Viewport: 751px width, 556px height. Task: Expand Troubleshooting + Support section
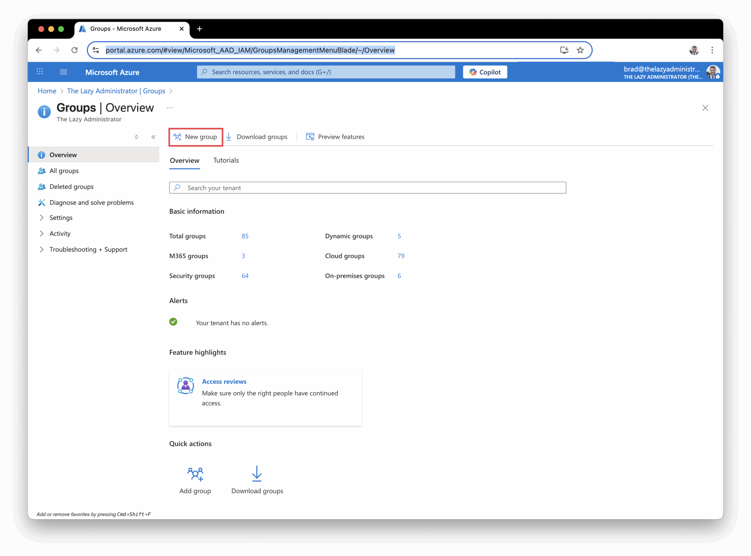coord(88,249)
